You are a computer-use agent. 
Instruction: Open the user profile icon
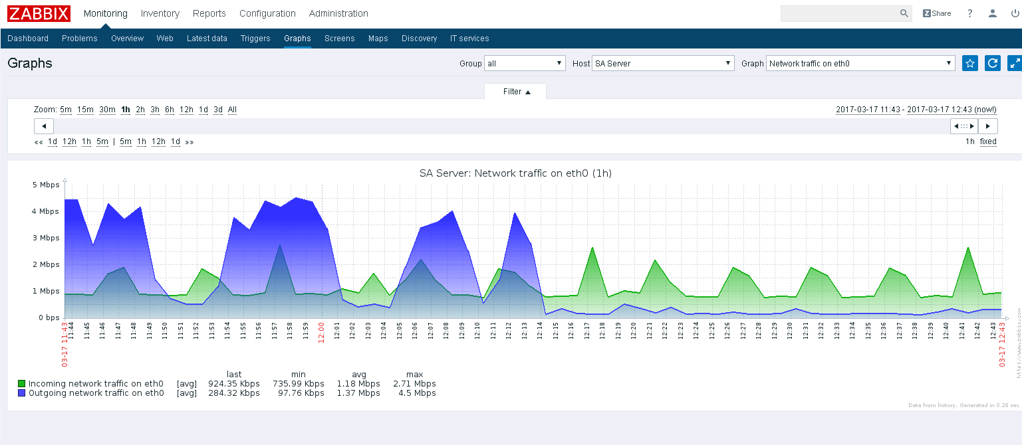(x=991, y=13)
